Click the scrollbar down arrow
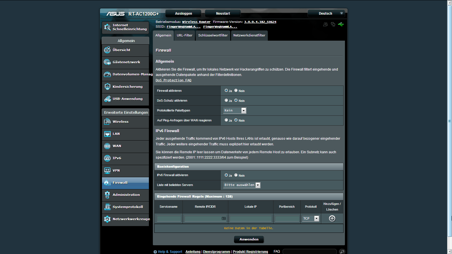This screenshot has width=452, height=254. tap(450, 251)
